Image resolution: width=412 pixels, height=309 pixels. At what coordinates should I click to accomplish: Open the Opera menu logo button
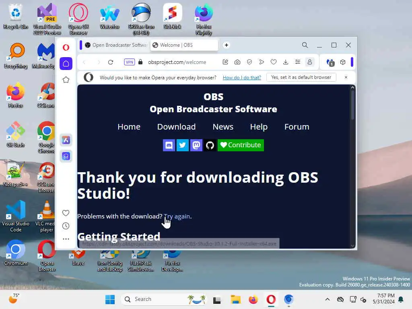pos(66,47)
